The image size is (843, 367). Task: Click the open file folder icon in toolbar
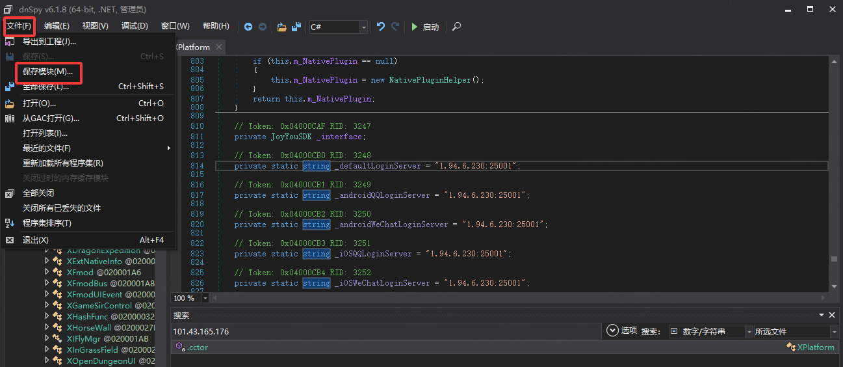click(281, 27)
